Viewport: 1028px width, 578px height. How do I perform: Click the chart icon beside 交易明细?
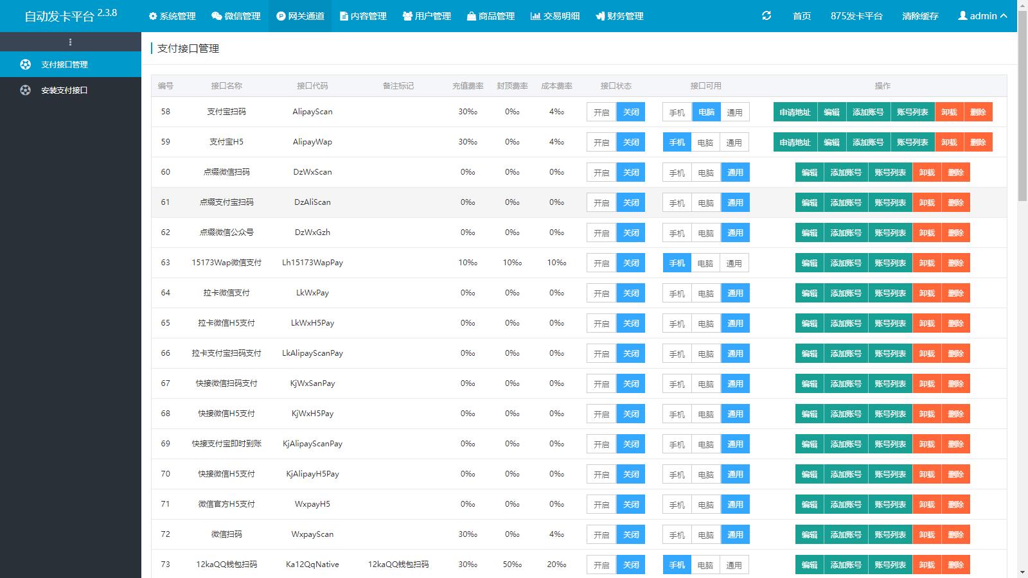[535, 16]
